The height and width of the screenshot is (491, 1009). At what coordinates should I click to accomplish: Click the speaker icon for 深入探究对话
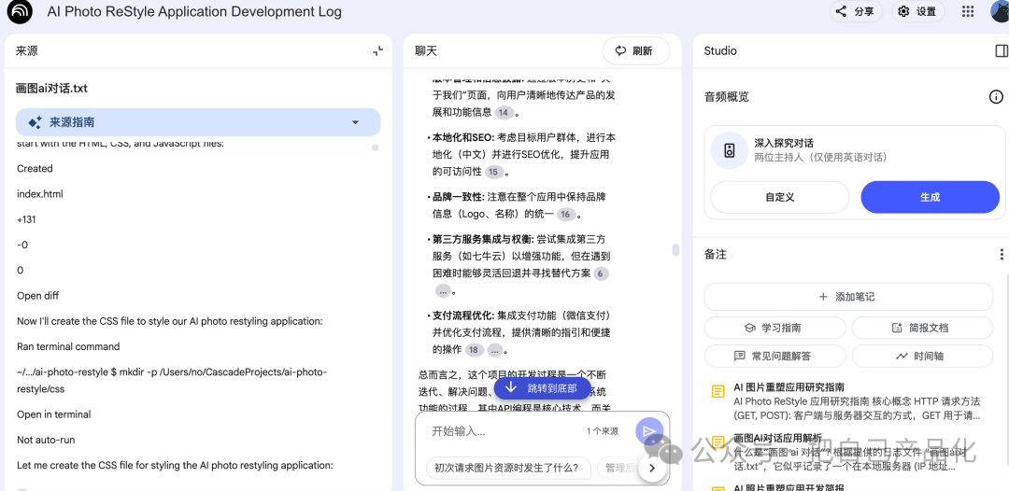coord(729,150)
